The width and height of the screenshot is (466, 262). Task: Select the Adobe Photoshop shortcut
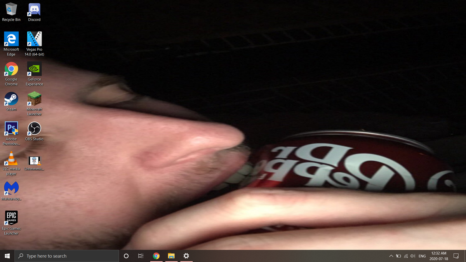coord(11,134)
